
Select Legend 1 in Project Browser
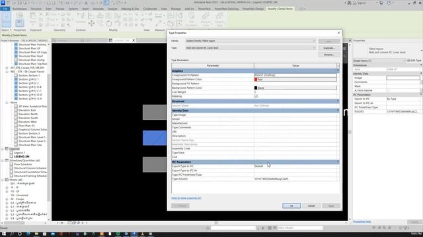(19, 153)
